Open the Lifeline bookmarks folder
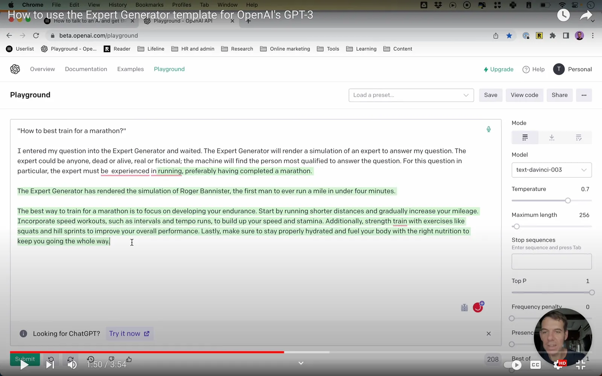602x376 pixels. (151, 49)
